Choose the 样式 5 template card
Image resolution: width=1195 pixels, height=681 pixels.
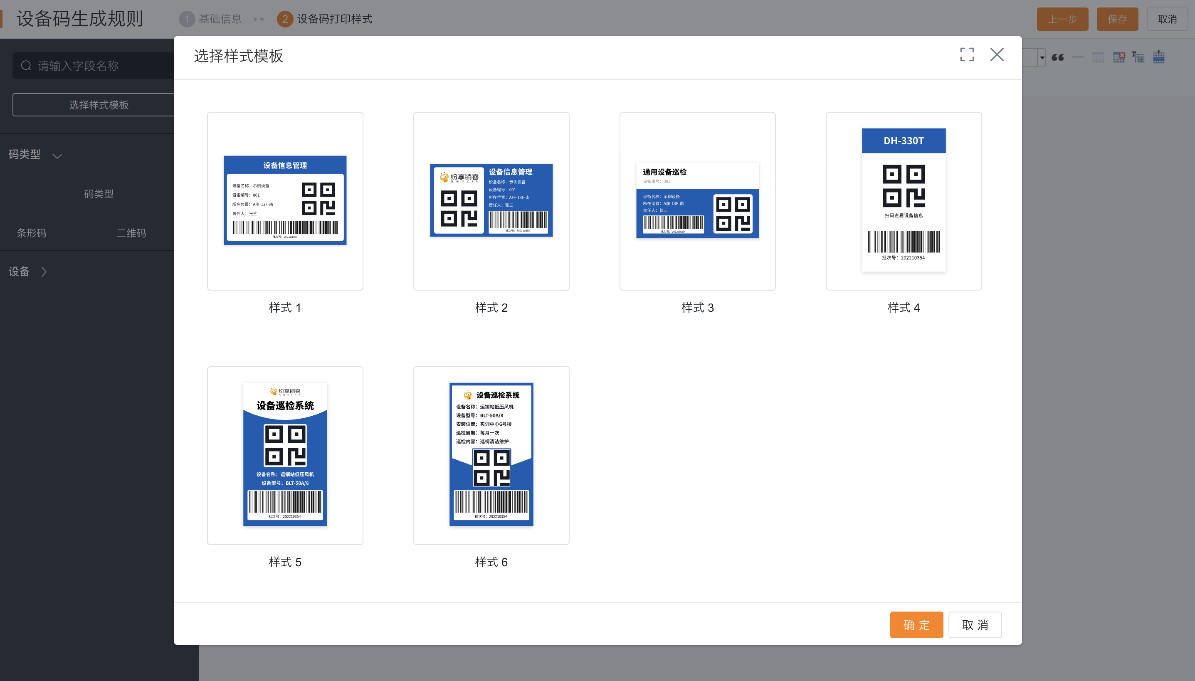[x=285, y=455]
